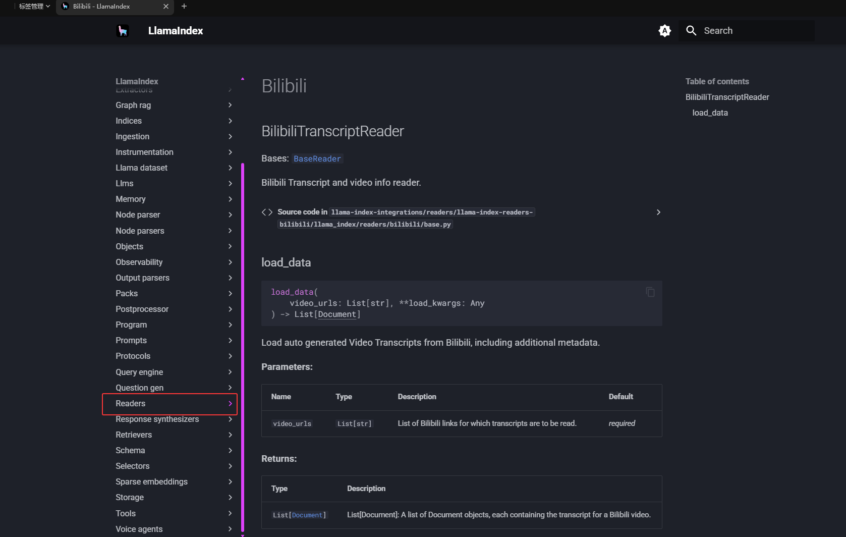This screenshot has width=846, height=537.
Task: Open the Objects menu item
Action: tap(129, 246)
